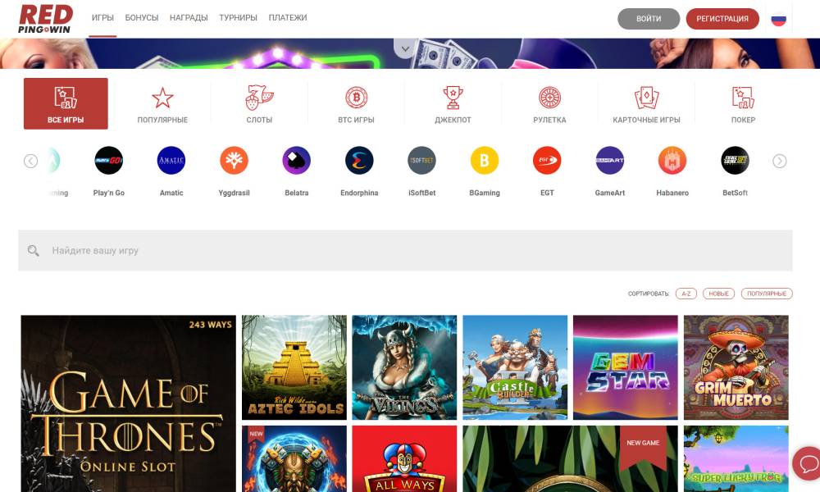Go to the НАГРАДЫ section
Screen dimensions: 820x492
click(x=189, y=18)
